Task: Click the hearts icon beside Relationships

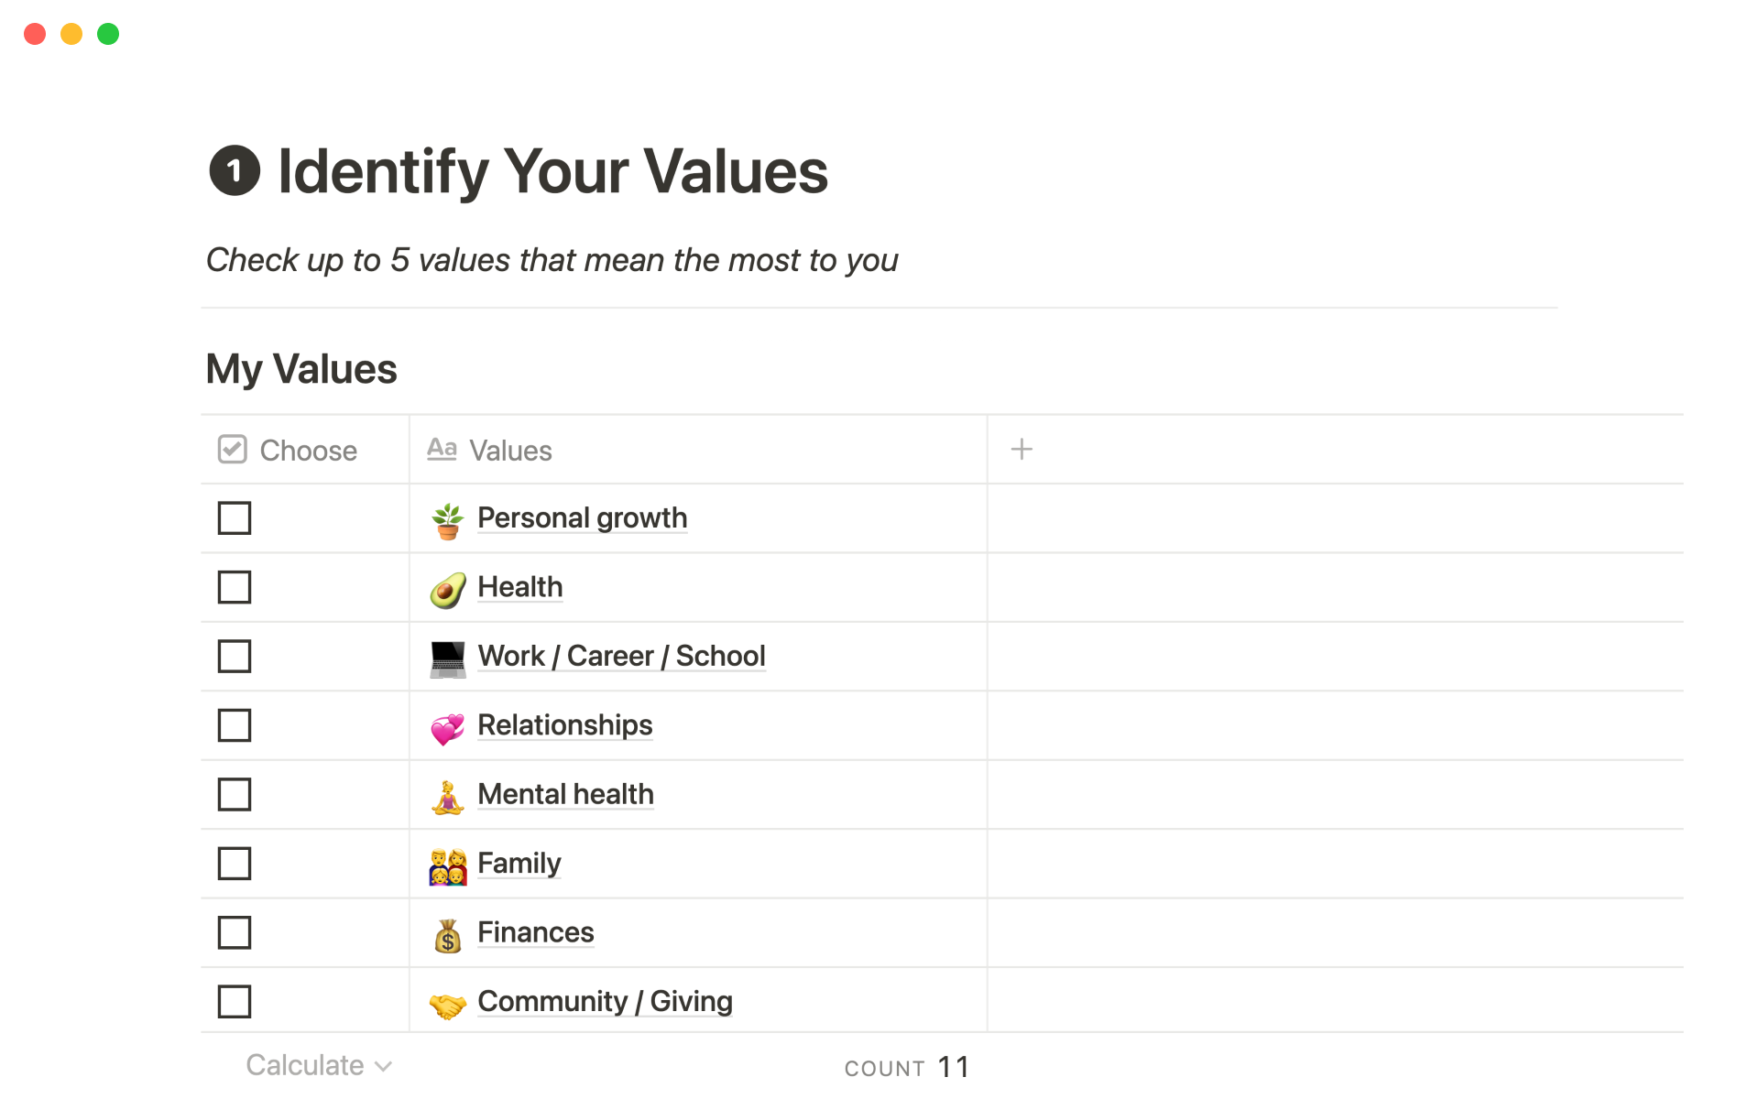Action: (447, 727)
